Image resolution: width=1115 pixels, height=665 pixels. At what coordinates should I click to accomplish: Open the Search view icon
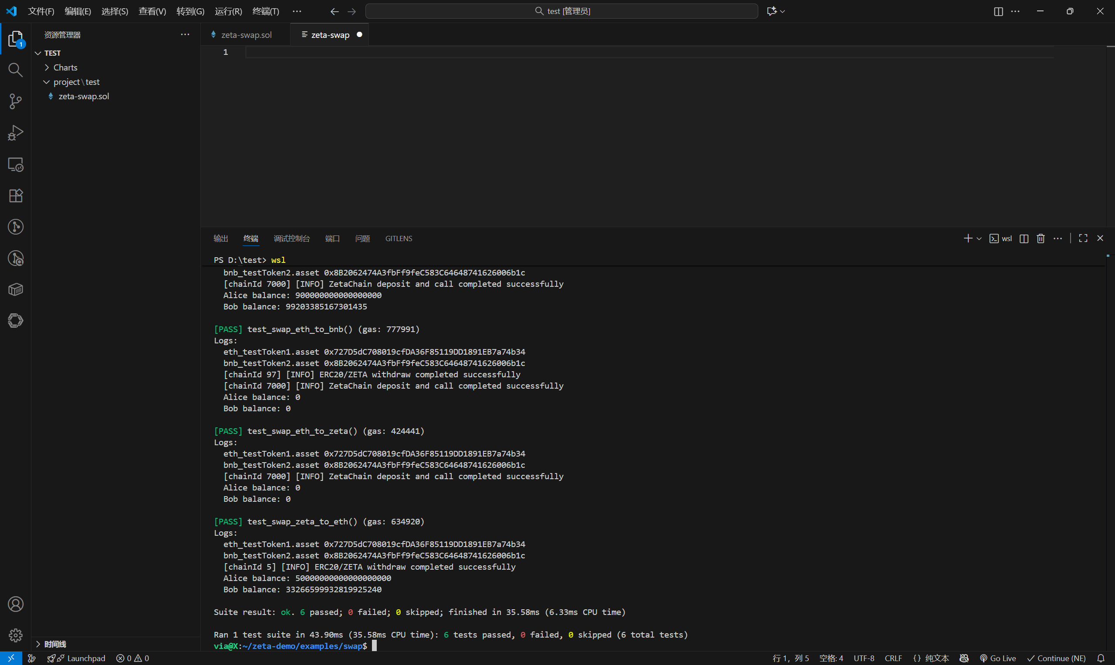(x=16, y=70)
